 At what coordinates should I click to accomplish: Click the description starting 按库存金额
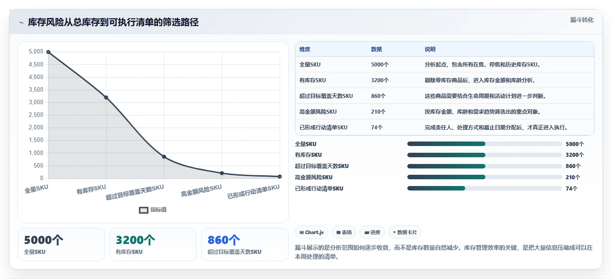click(x=482, y=112)
